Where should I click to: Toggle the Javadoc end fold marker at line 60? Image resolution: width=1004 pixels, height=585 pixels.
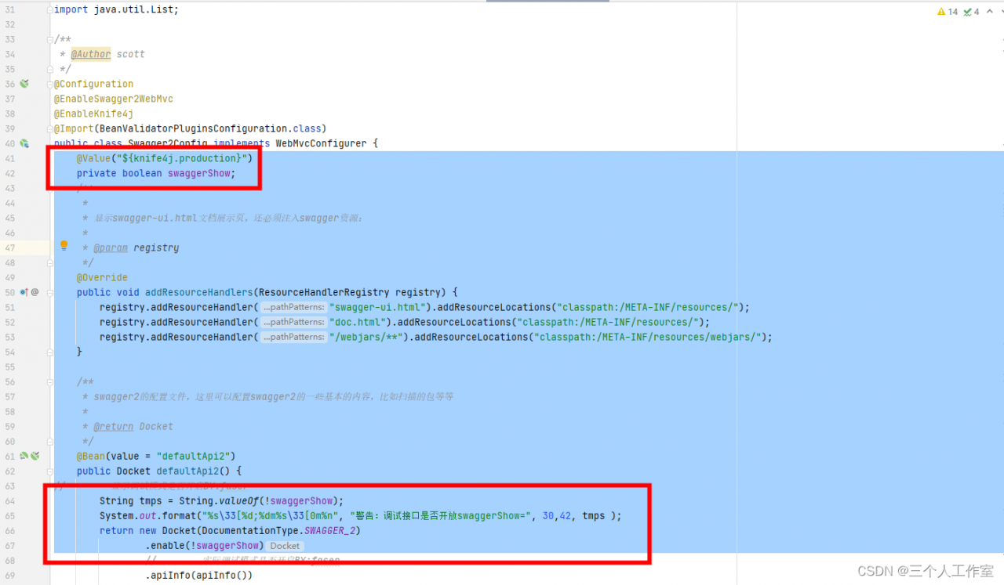coord(51,441)
